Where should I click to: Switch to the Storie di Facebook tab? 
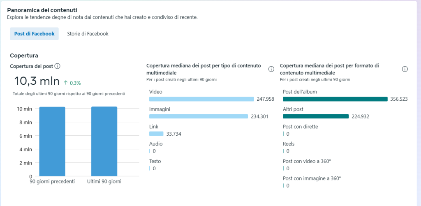click(x=88, y=34)
